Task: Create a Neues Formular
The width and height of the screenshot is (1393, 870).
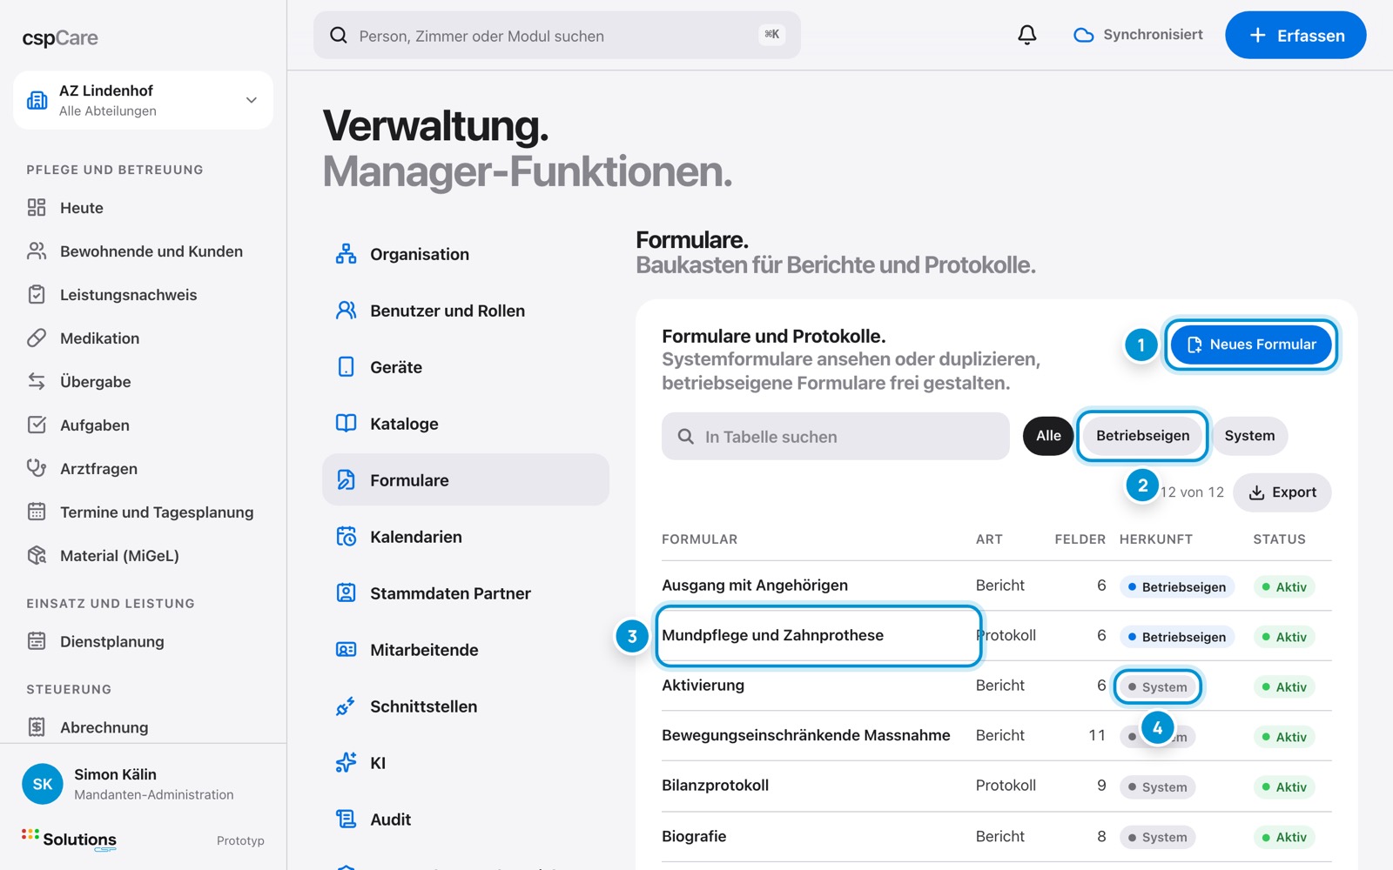Action: pos(1251,345)
